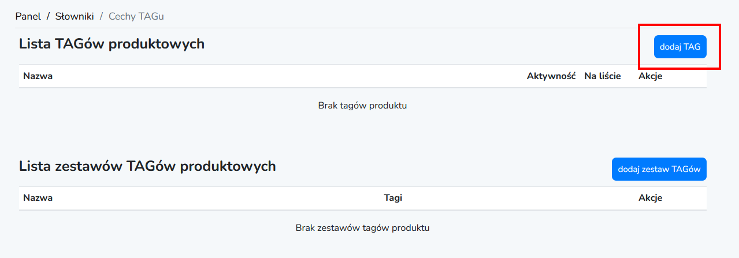739x258 pixels.
Task: Click the Tagi column header
Action: coord(393,198)
